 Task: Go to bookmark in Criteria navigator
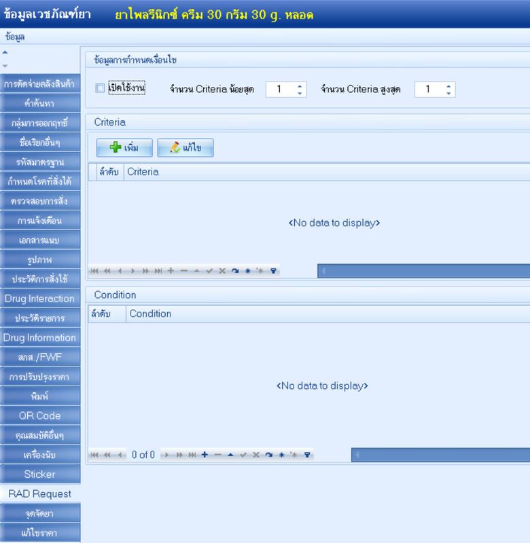(x=260, y=271)
